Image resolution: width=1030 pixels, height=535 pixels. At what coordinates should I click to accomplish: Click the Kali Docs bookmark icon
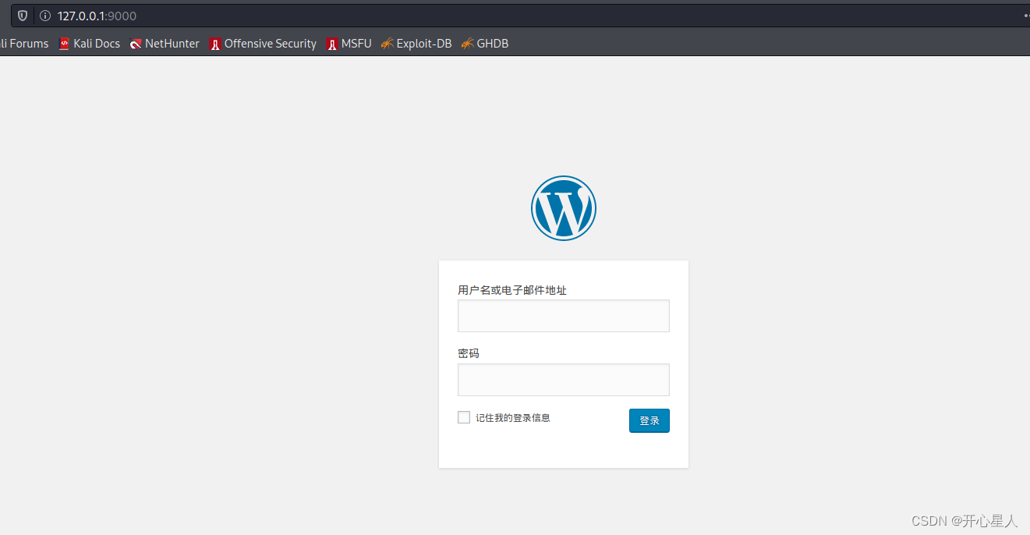[x=64, y=44]
